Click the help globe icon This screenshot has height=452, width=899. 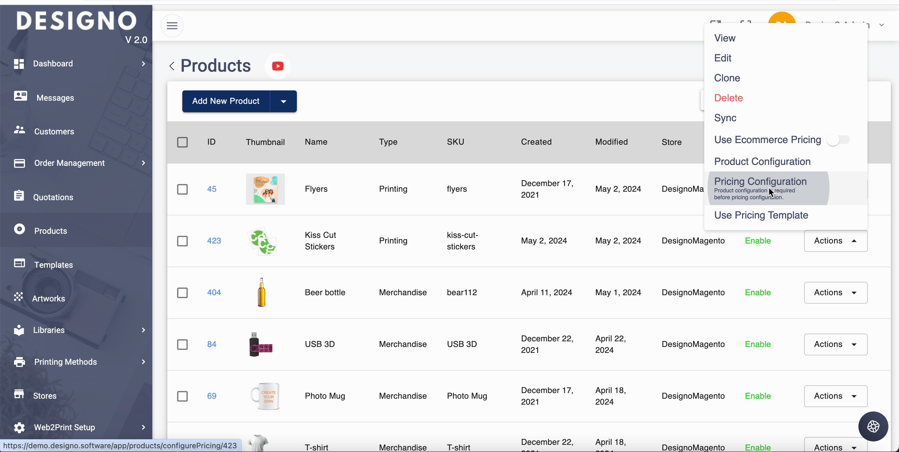pyautogui.click(x=873, y=426)
